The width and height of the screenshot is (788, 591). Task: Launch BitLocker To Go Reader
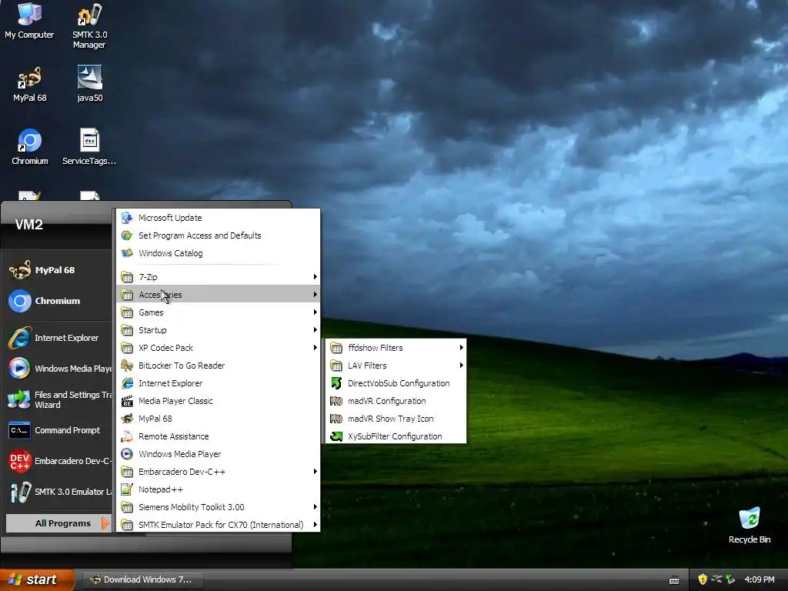[x=218, y=366]
